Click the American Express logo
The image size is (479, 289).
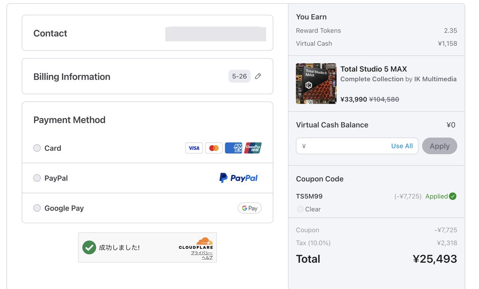(x=234, y=148)
